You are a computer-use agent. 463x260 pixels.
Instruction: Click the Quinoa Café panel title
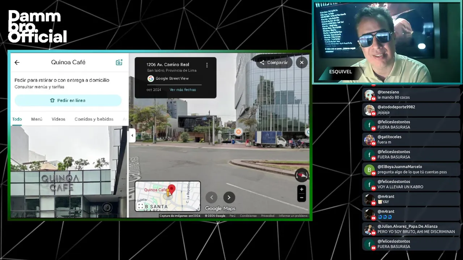68,62
